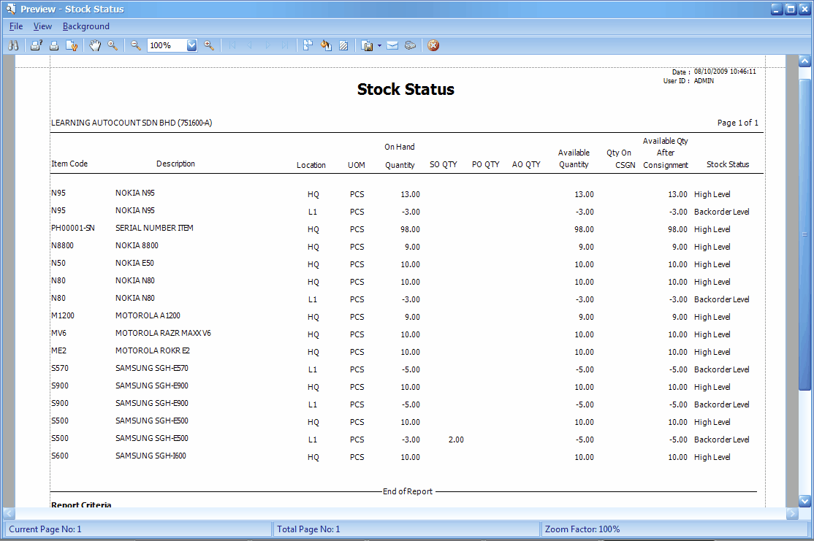
Task: Click the Location column header
Action: (x=311, y=166)
